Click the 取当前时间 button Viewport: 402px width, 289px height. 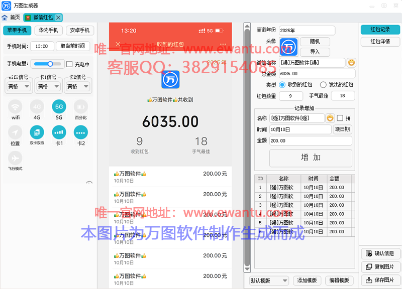coord(73,46)
